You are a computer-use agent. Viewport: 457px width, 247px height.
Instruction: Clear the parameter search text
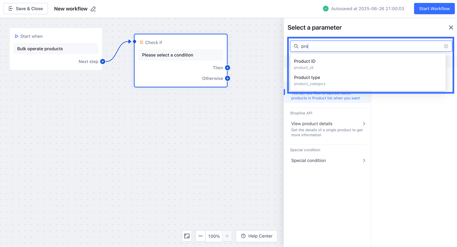(446, 46)
